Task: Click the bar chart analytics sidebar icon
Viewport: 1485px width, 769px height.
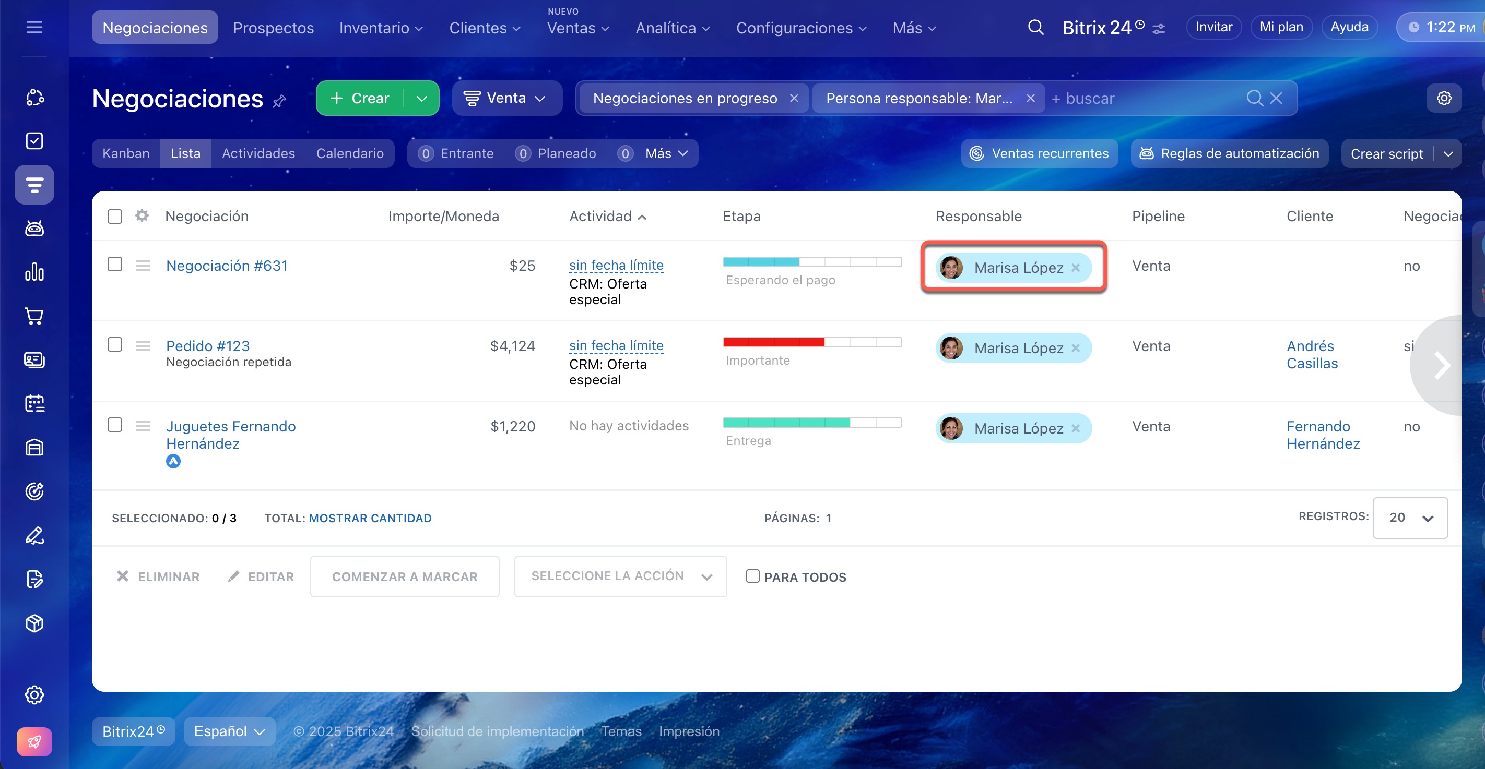Action: pos(34,272)
